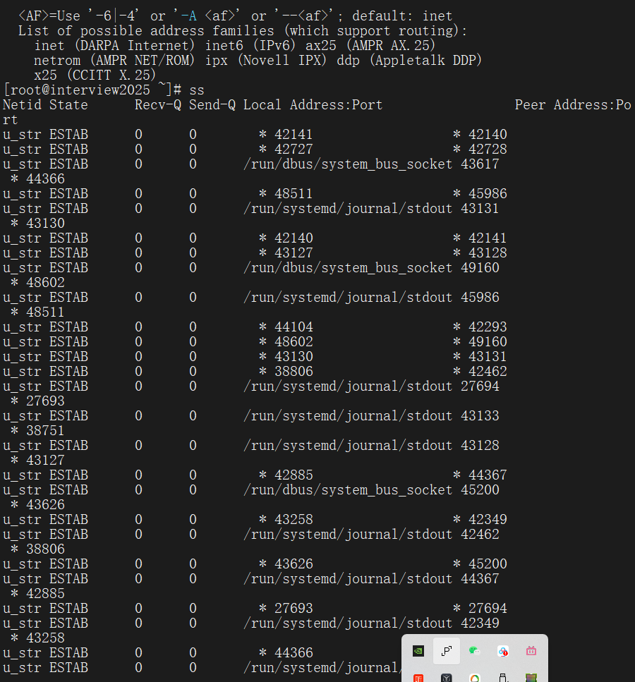Click the 'default: inet' text

coord(403,16)
